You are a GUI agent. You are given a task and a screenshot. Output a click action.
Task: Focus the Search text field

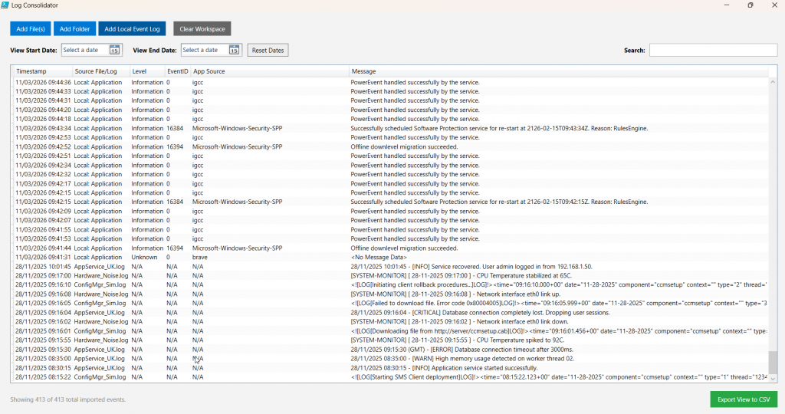[713, 51]
